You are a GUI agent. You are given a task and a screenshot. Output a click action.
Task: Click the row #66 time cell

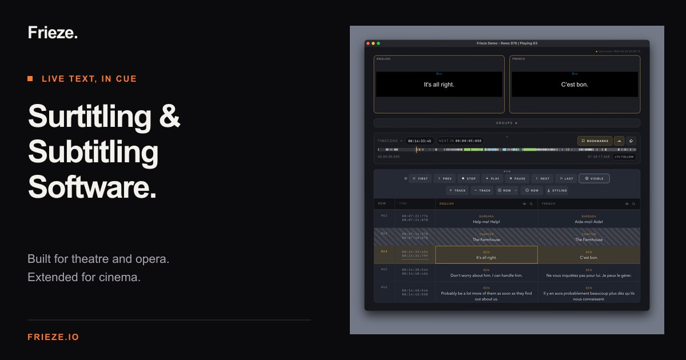[x=414, y=292]
